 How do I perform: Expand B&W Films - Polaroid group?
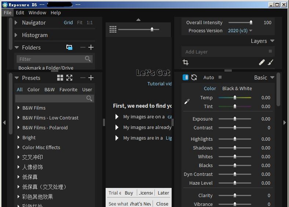[18, 127]
